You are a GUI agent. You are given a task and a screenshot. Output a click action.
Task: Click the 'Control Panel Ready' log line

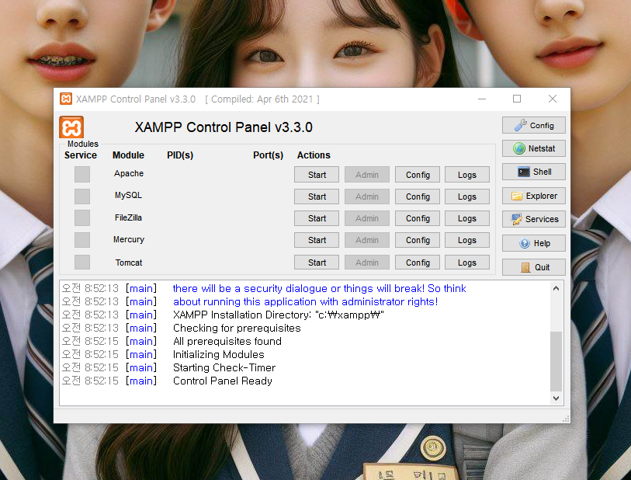(223, 381)
